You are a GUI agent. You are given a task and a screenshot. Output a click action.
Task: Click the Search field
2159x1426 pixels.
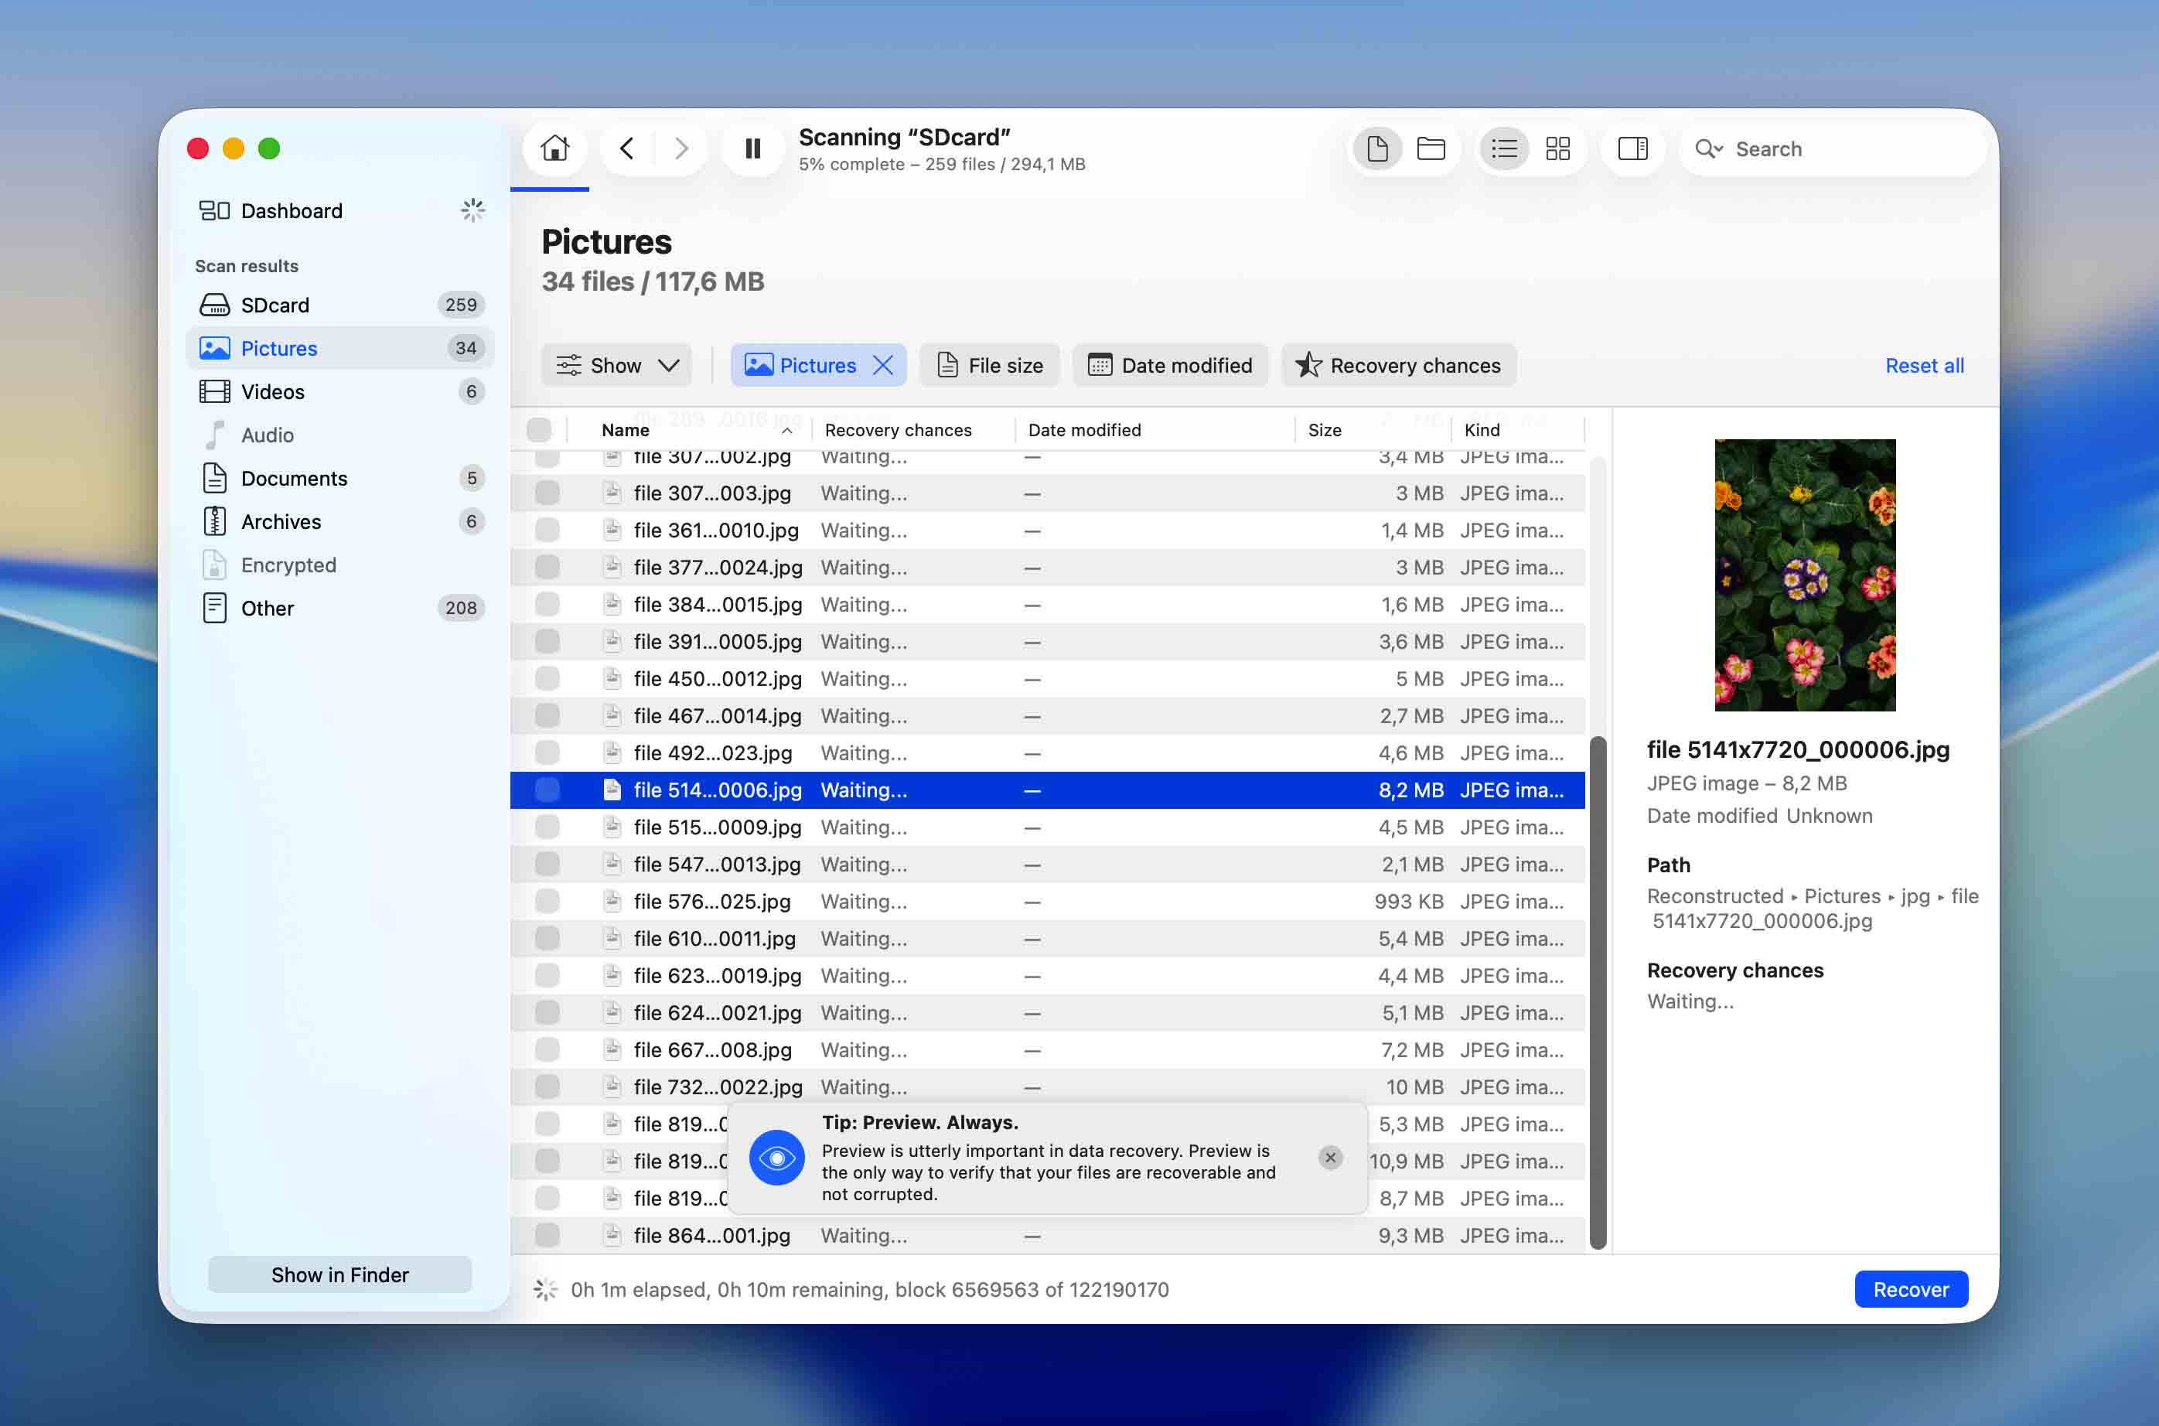tap(1833, 149)
